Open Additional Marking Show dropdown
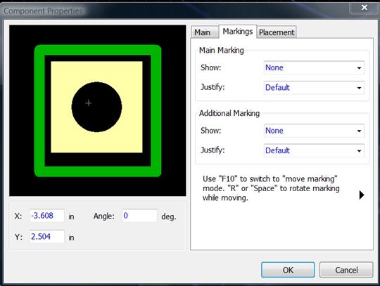380x286 pixels. click(x=314, y=131)
